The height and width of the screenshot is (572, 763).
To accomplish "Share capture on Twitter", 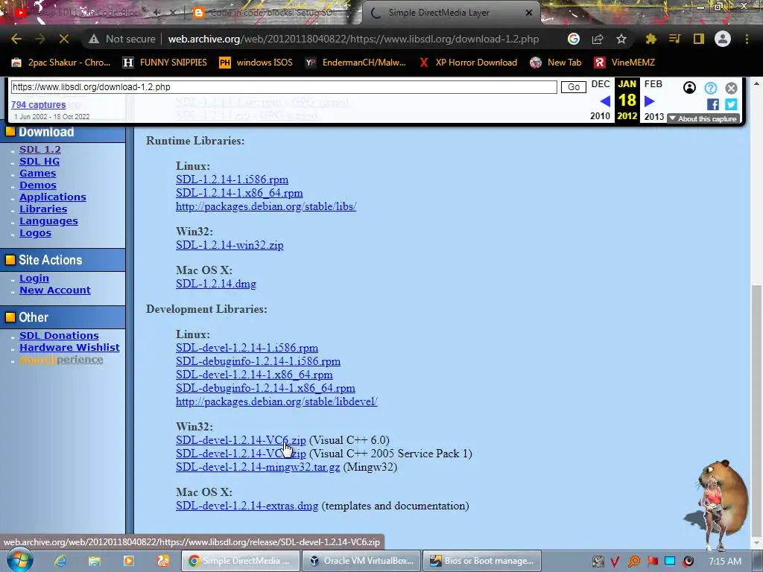I will (731, 104).
